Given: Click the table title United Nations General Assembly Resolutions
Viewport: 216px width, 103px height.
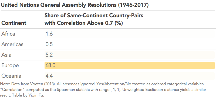Looking at the screenshot, I should coord(75,5).
